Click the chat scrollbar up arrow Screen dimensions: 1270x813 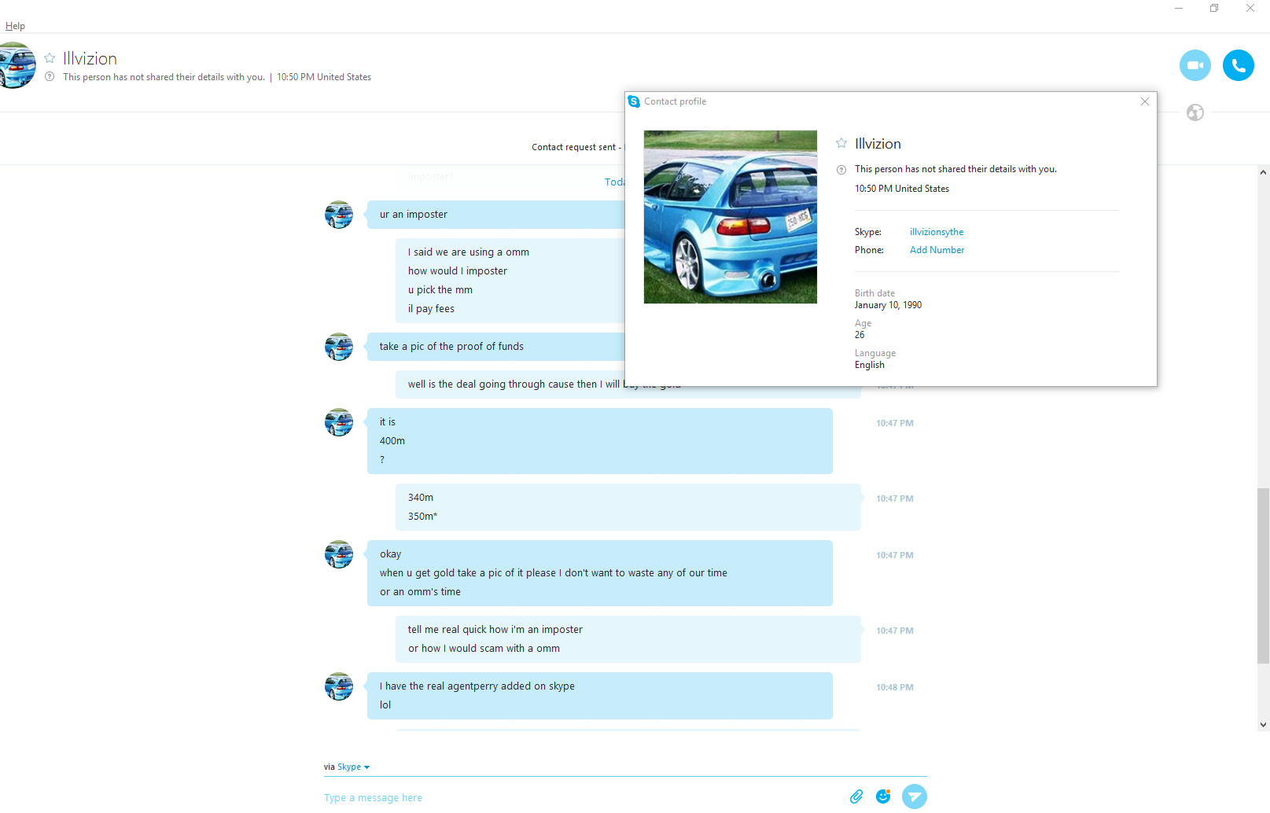(x=1263, y=172)
